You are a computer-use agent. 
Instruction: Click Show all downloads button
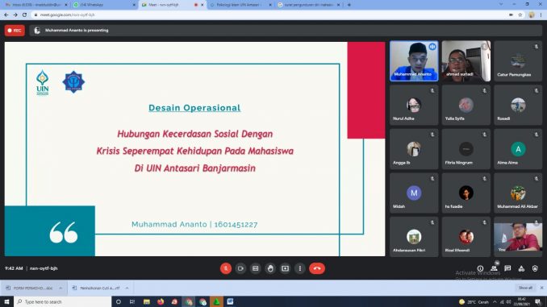point(525,288)
